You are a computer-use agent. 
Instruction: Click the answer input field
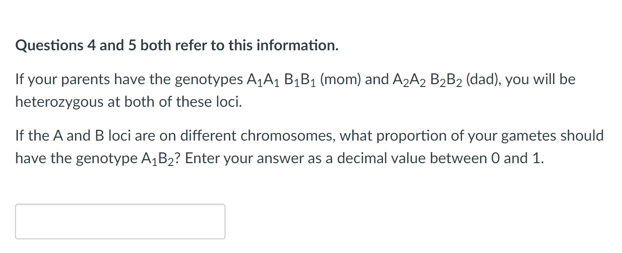point(120,221)
